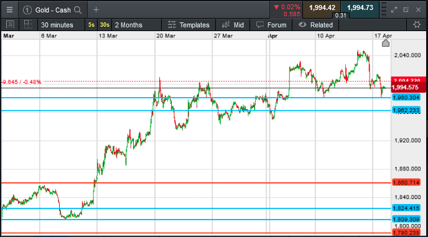
Task: Add a new chart tab with plus icon
Action: click(x=96, y=10)
